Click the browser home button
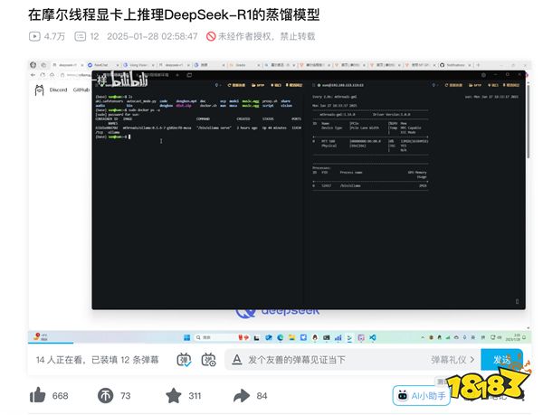Screen dimensions: 543x415 coord(52,75)
